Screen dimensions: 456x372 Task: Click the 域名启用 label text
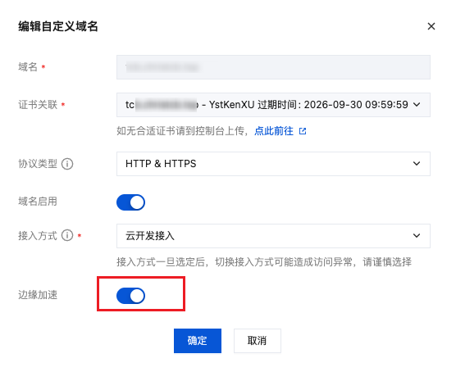pos(38,201)
